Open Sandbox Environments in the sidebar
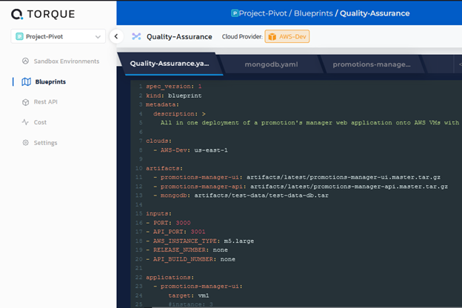 65,61
